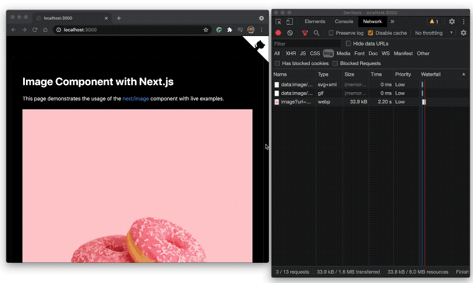
Task: Open network search magnifier
Action: coord(316,33)
